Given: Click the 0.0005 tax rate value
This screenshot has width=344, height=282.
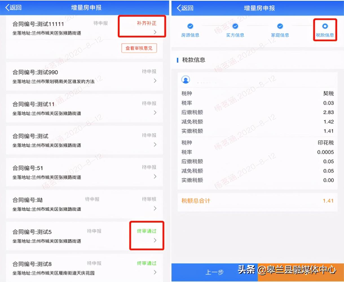Looking at the screenshot, I should click(x=326, y=152).
